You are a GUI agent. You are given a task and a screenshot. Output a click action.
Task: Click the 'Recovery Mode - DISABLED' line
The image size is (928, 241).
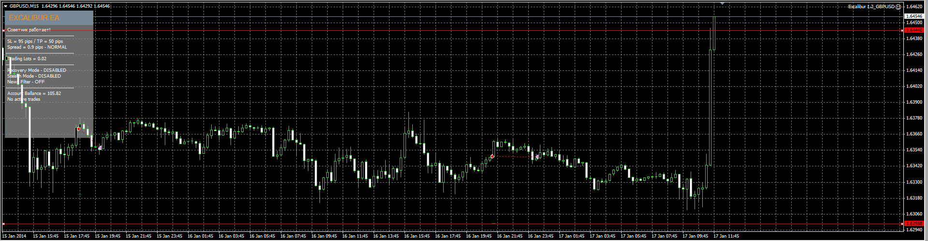(37, 70)
